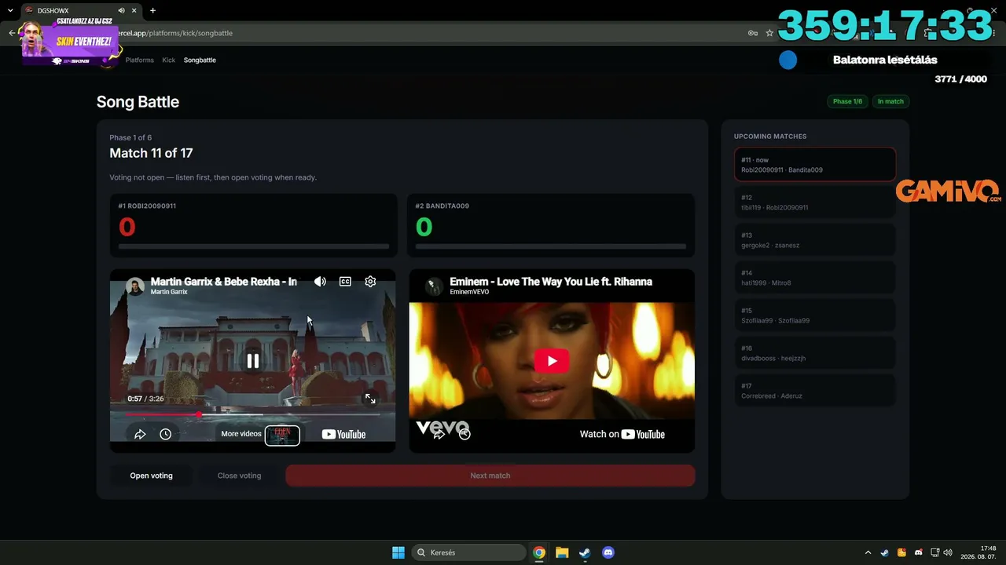Mute the DGSHOWX tab audio
Screen dimensions: 1006x565
(121, 10)
